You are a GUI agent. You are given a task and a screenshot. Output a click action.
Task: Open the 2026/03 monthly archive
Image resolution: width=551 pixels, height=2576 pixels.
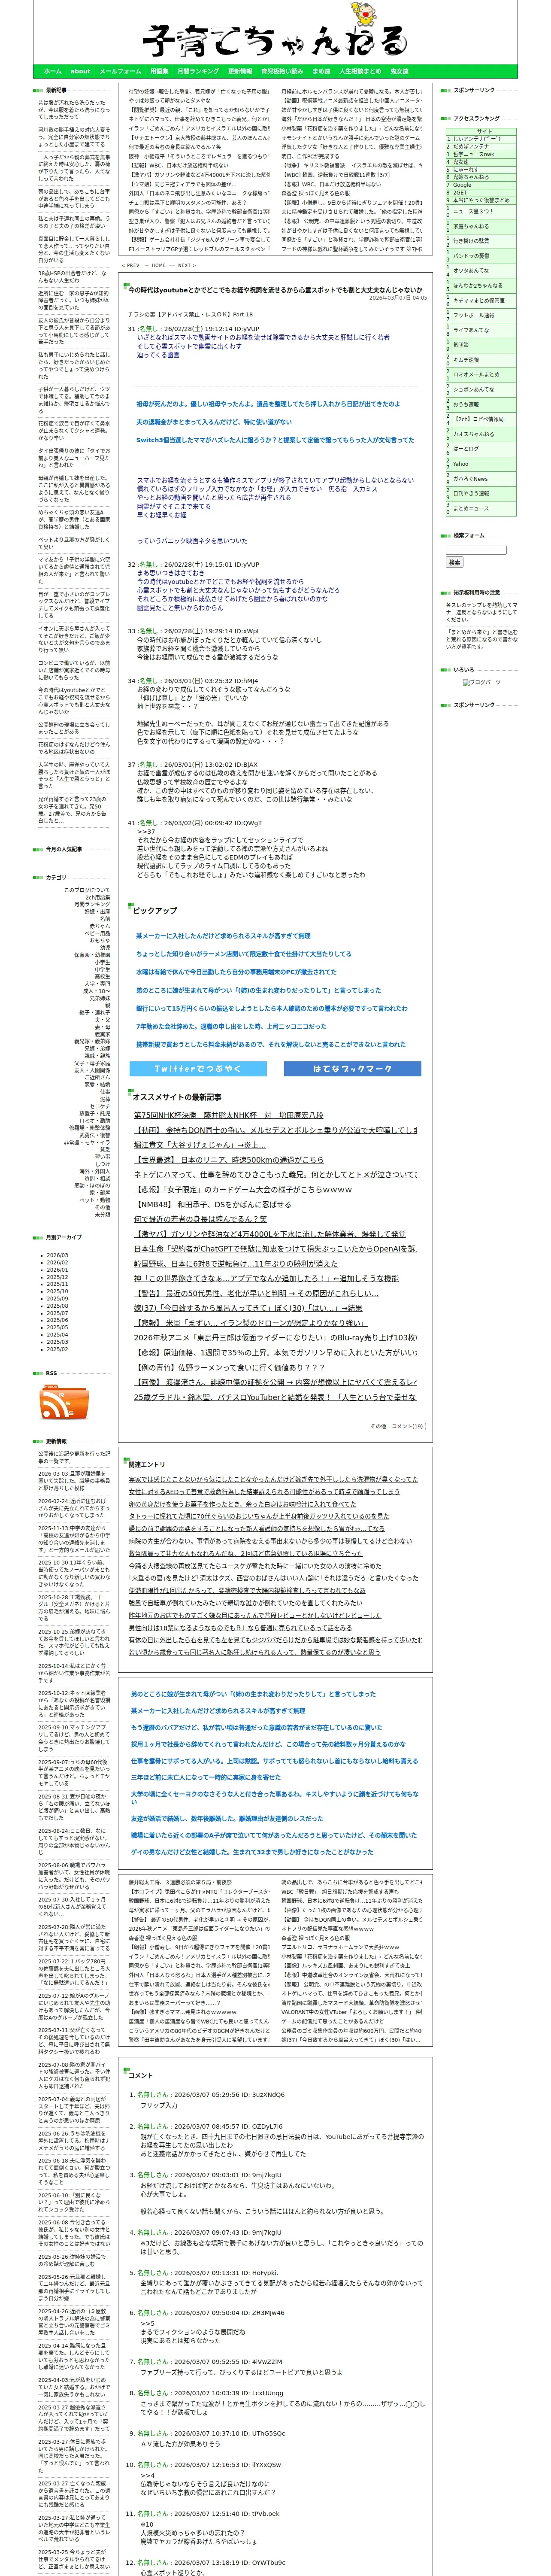58,1255
